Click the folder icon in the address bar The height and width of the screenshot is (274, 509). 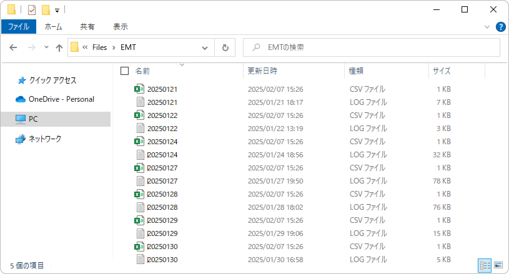(74, 47)
